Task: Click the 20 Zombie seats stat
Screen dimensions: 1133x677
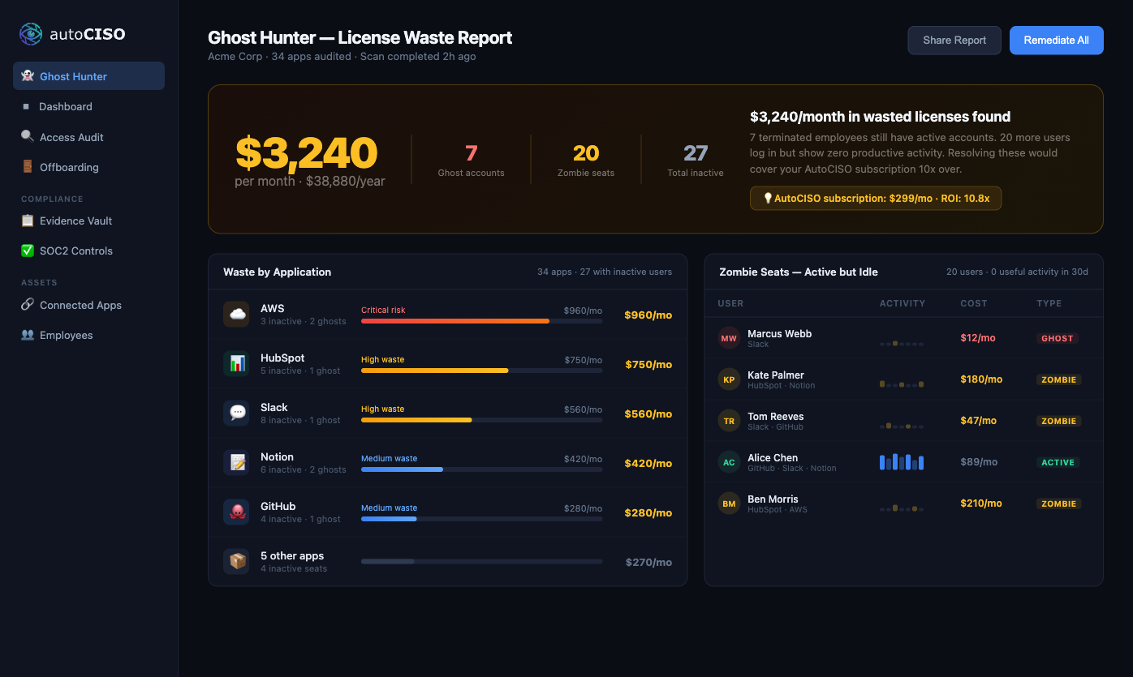Action: 586,160
